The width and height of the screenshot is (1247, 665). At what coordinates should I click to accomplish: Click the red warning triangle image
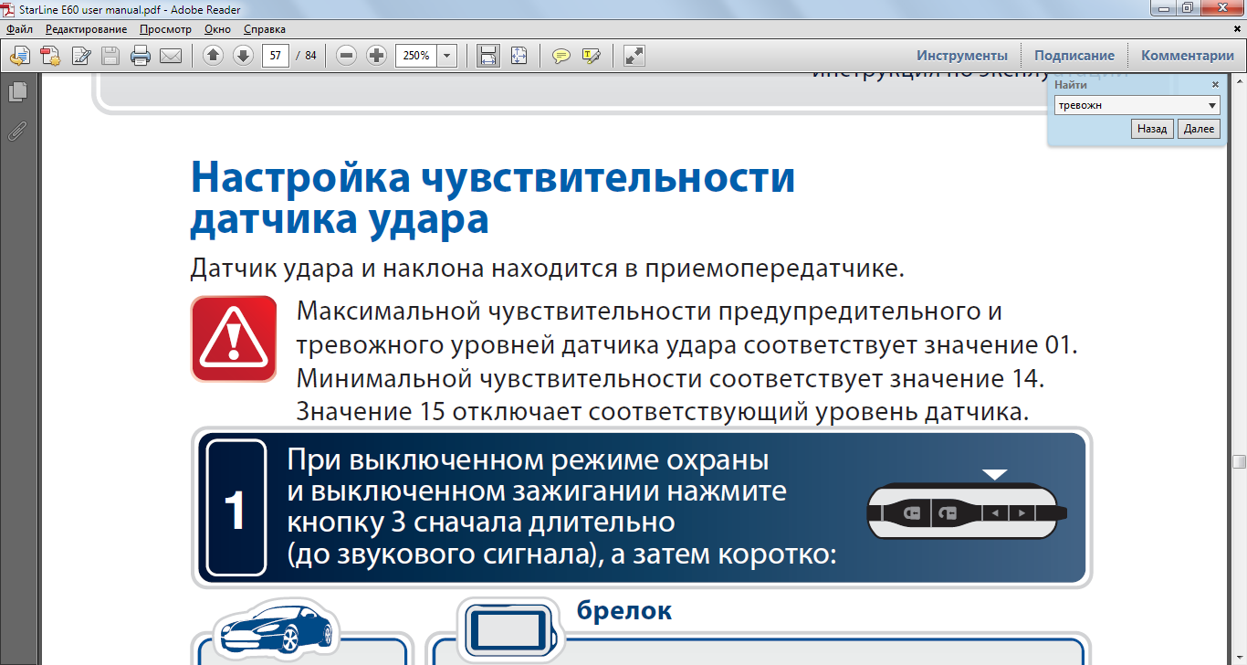point(234,339)
